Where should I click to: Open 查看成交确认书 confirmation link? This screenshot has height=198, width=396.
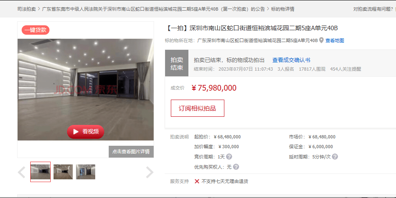coord(291,60)
